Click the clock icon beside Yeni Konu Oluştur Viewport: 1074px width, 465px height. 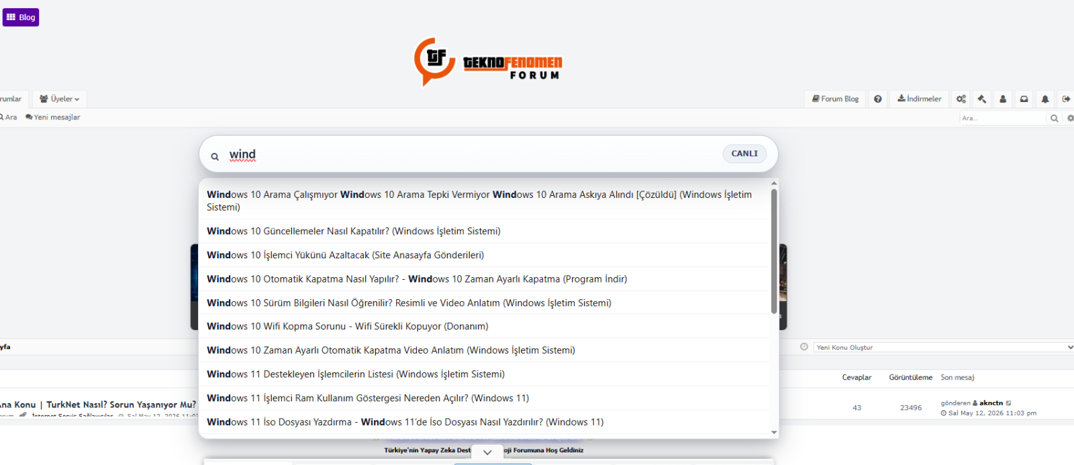tap(804, 347)
